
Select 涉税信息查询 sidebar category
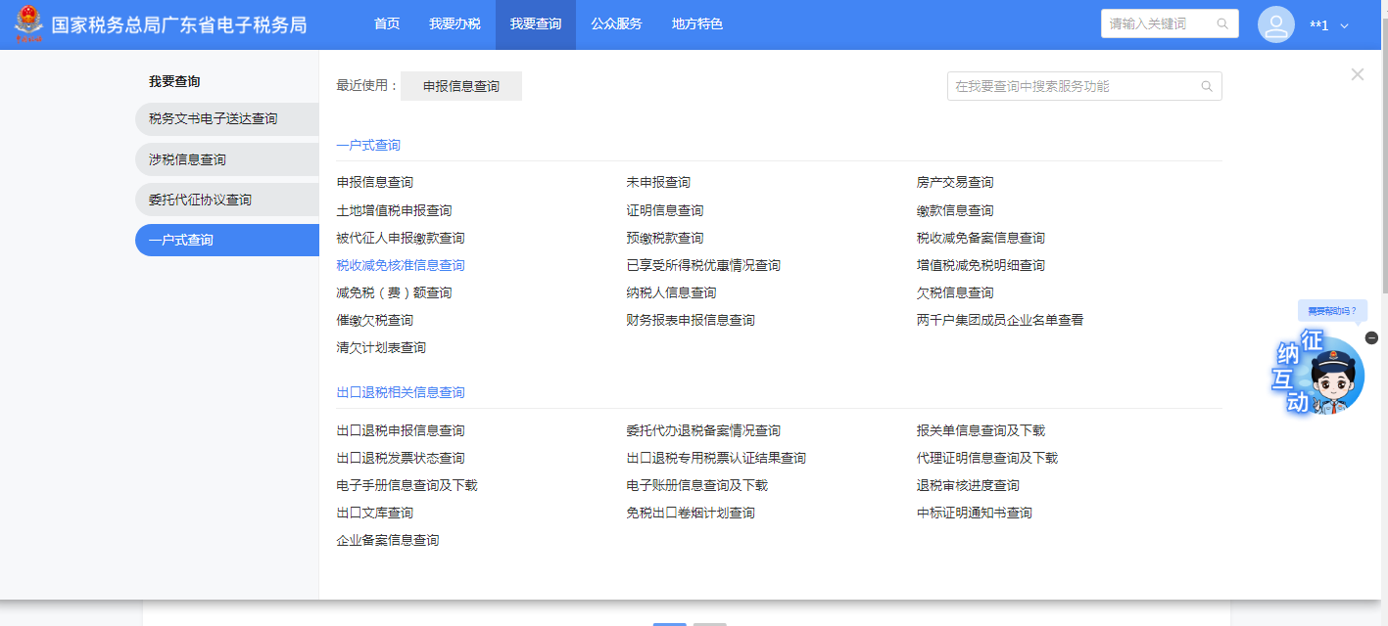pyautogui.click(x=188, y=159)
